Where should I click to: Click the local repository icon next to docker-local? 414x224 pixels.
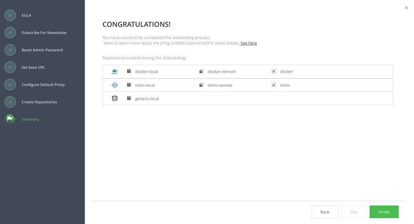pos(129,71)
